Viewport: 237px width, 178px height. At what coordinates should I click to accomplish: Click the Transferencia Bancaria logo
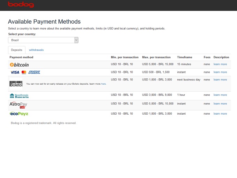[19, 96]
